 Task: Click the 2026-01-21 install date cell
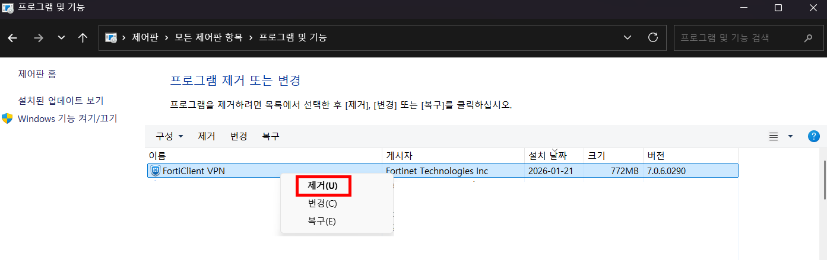[550, 171]
